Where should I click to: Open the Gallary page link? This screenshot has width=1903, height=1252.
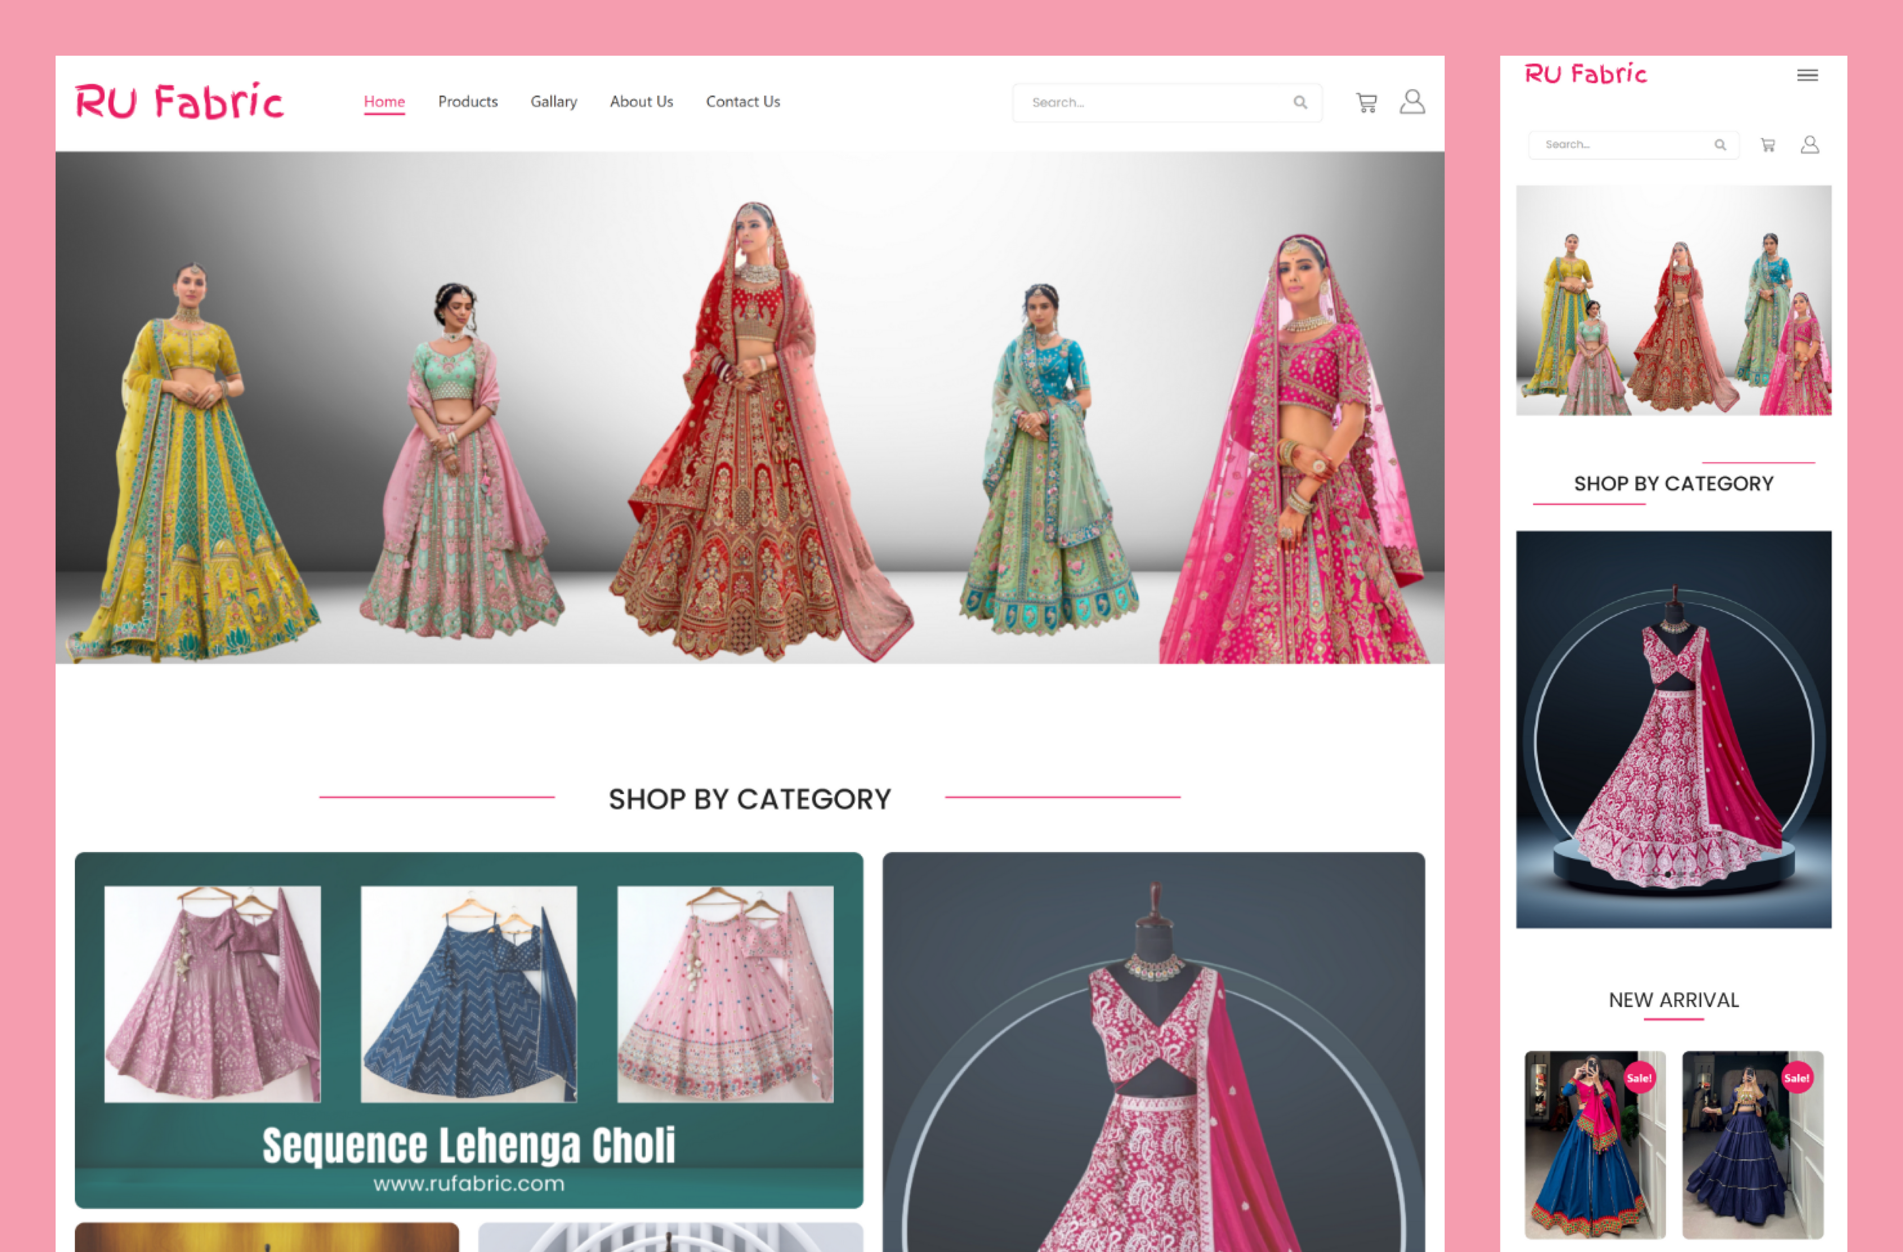pos(553,102)
